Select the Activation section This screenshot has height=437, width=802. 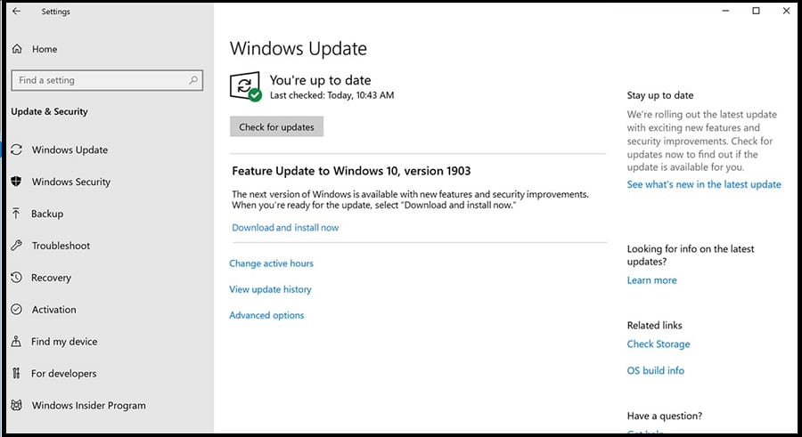pyautogui.click(x=53, y=309)
